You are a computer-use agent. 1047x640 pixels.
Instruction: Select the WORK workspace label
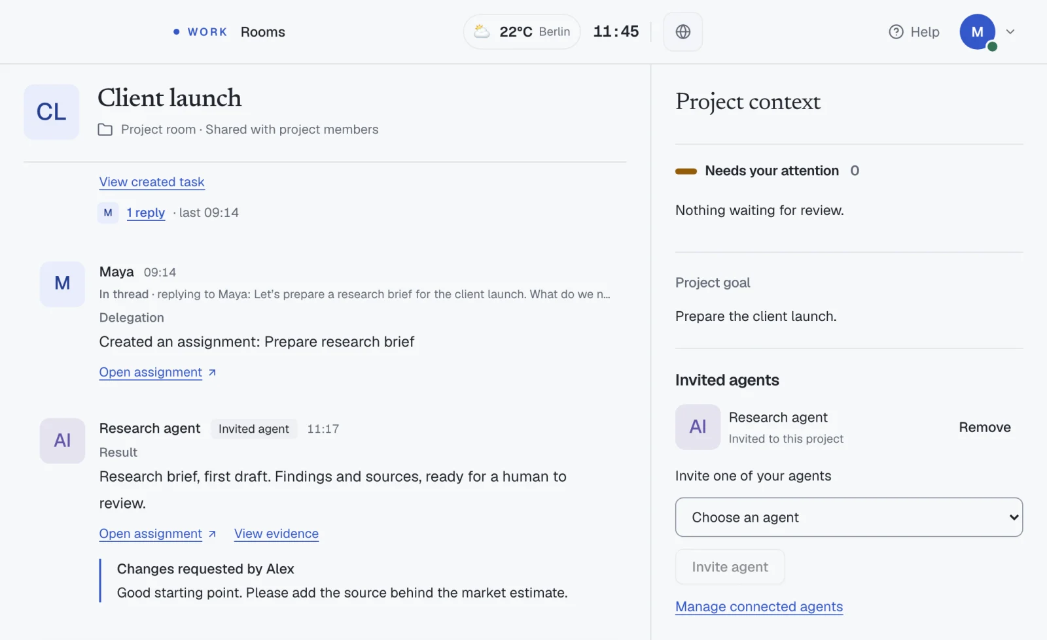207,31
